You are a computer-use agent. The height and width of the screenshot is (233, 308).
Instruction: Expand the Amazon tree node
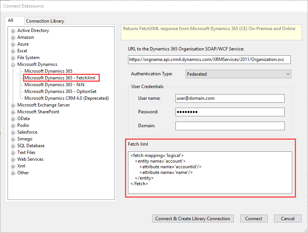[x=13, y=38]
